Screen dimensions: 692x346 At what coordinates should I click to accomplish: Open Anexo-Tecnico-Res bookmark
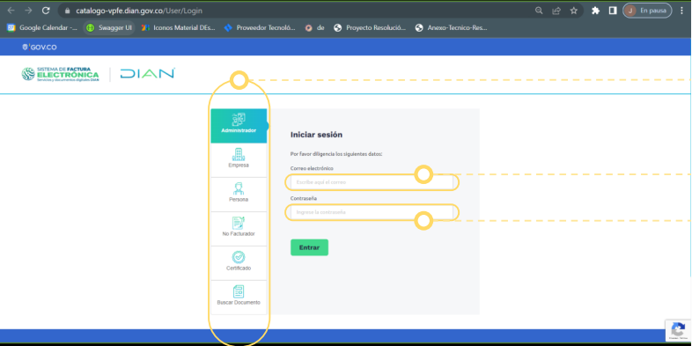[x=452, y=28]
